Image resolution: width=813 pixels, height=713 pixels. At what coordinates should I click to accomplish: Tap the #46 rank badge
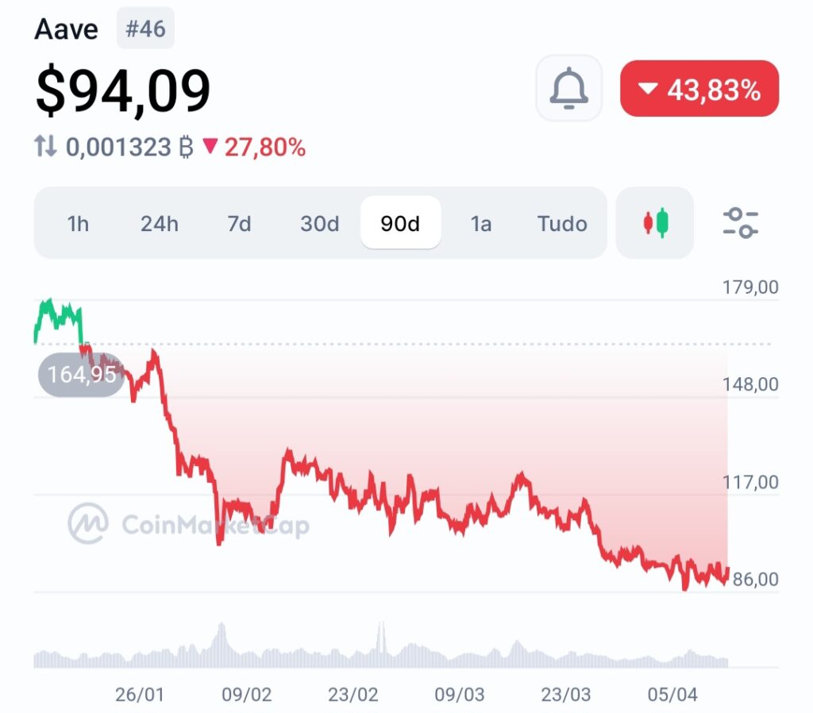145,29
